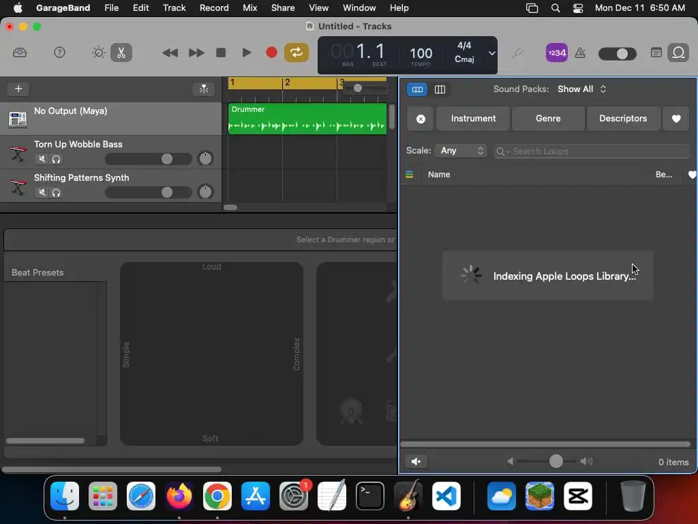Toggle the yellow Cycle button
Viewport: 698px width, 524px height.
tap(297, 53)
